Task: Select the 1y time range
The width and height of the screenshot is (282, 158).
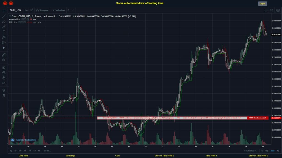Action: click(x=15, y=151)
